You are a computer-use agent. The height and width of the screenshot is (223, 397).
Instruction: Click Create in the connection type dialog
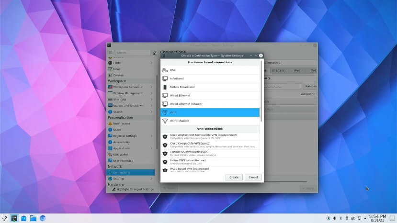pyautogui.click(x=234, y=177)
